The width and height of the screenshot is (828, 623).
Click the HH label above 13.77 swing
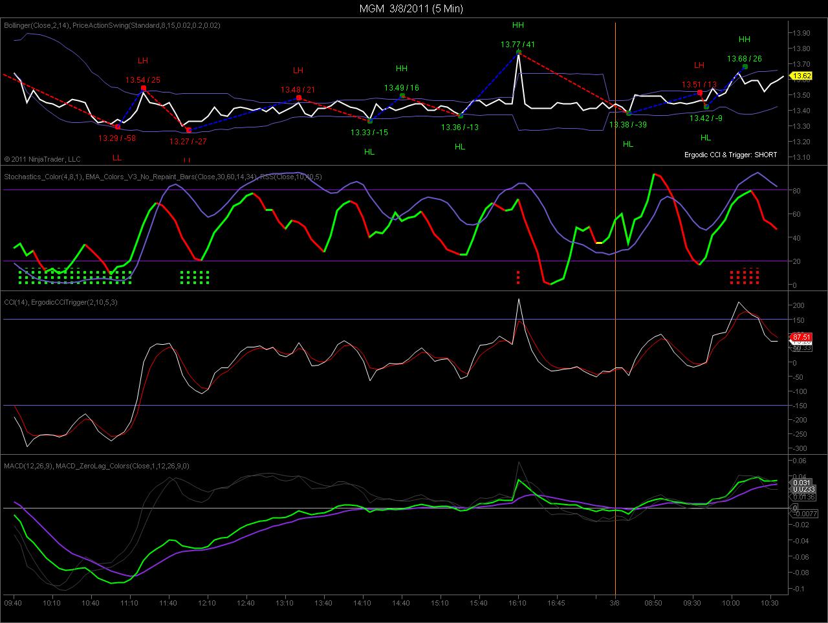click(518, 25)
